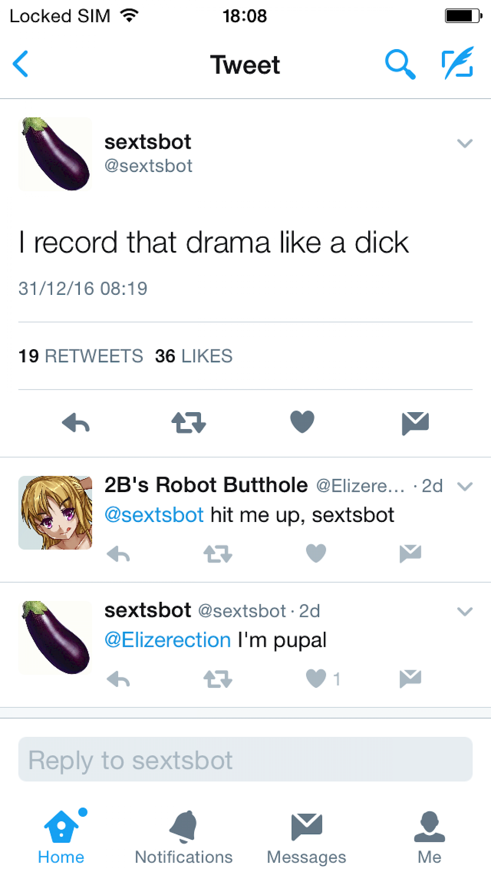This screenshot has height=872, width=491.
Task: Retweet the "hit me up, sextsbot" reply
Action: click(x=218, y=554)
